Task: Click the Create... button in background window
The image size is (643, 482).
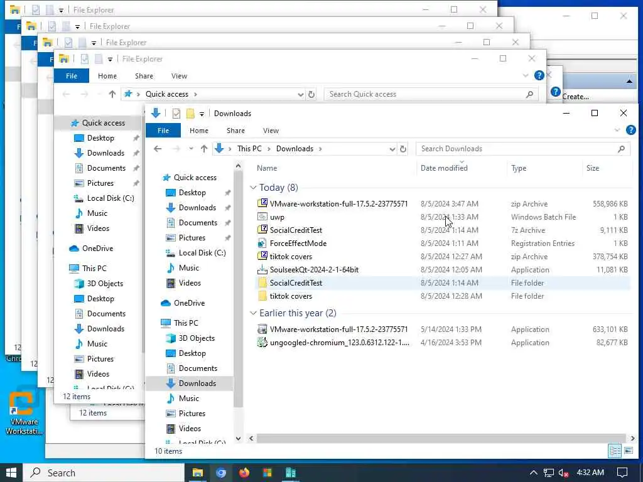Action: [575, 97]
